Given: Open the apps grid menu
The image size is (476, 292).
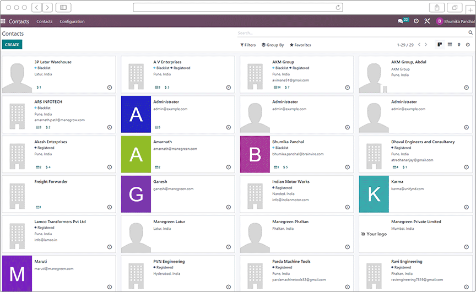Looking at the screenshot, I should (3, 21).
